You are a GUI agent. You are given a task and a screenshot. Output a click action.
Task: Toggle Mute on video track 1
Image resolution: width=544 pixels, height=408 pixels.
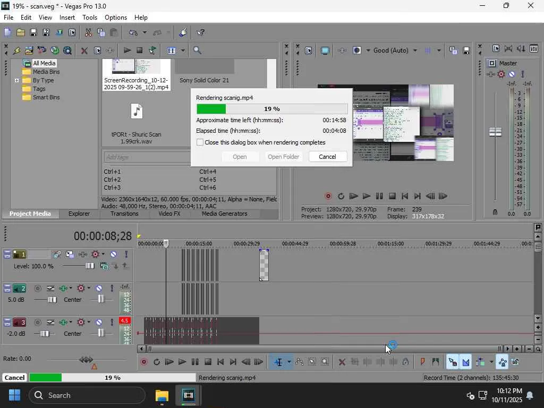(114, 254)
